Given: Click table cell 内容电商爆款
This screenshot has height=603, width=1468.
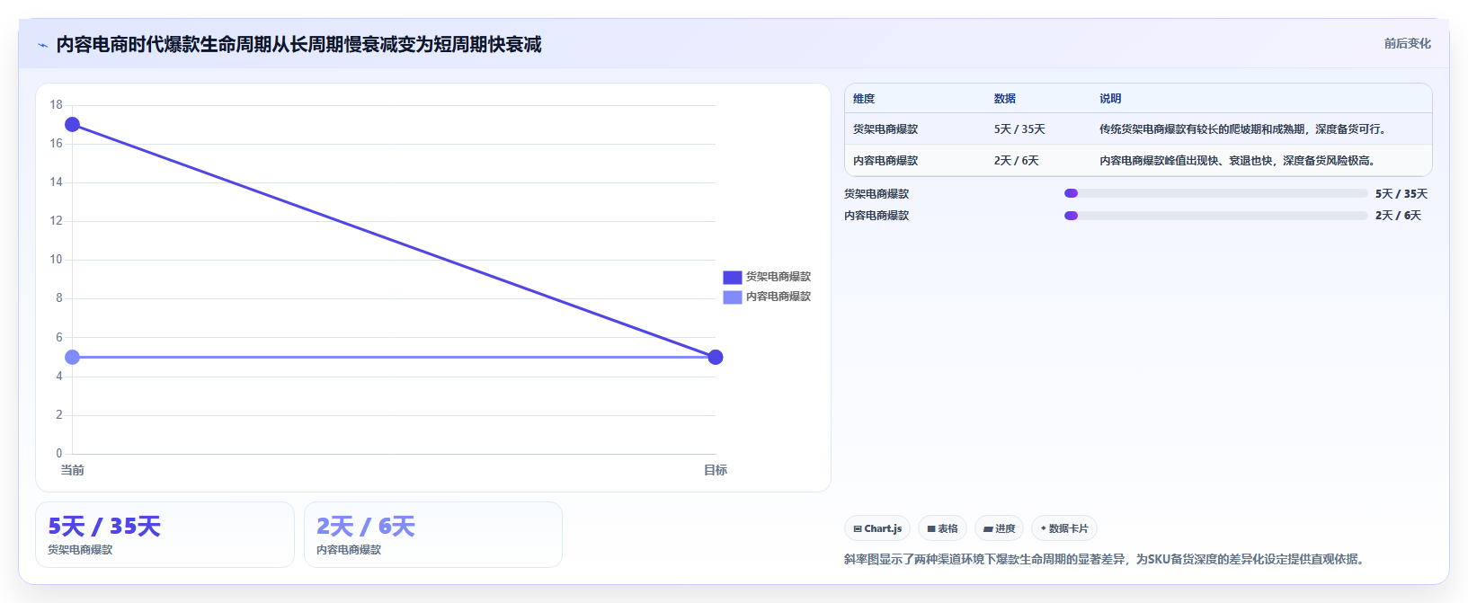Looking at the screenshot, I should (885, 161).
